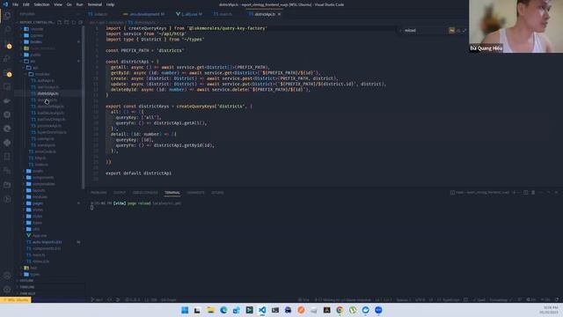Open the File menu
Image resolution: width=563 pixels, height=317 pixels.
(x=15, y=4)
